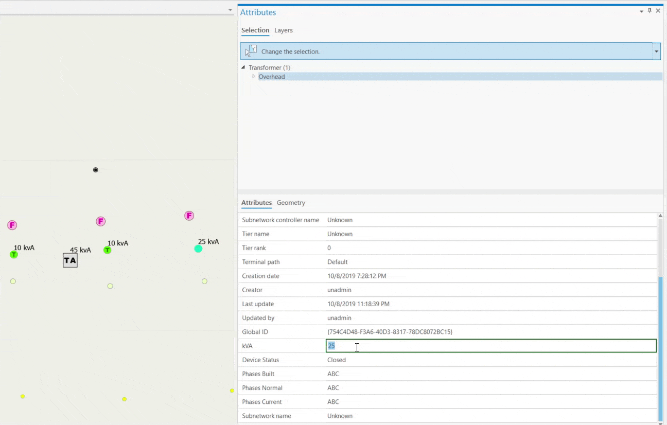Open the Attributes sub-tab
The height and width of the screenshot is (425, 667).
coord(256,203)
